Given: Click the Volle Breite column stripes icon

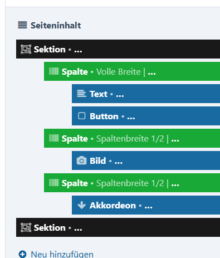Looking at the screenshot, I should point(54,71).
